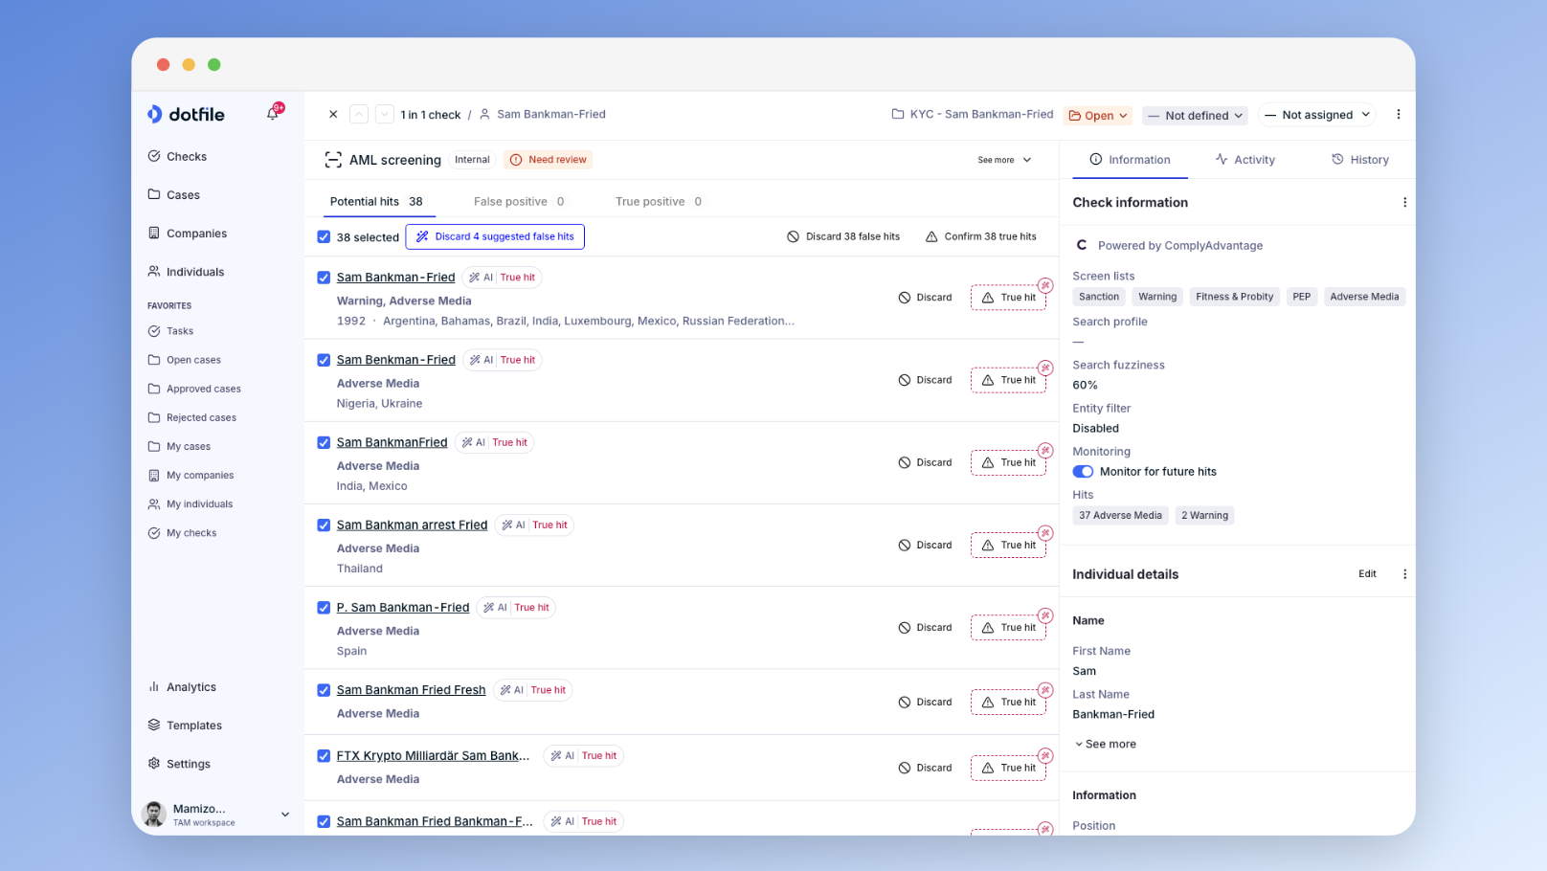This screenshot has width=1547, height=871.
Task: Disable Monitor for future hits toggle
Action: pyautogui.click(x=1083, y=472)
